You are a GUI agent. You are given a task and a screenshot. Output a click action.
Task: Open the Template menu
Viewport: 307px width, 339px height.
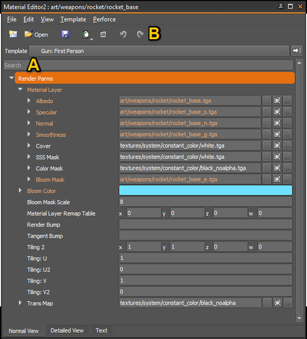pyautogui.click(x=73, y=20)
